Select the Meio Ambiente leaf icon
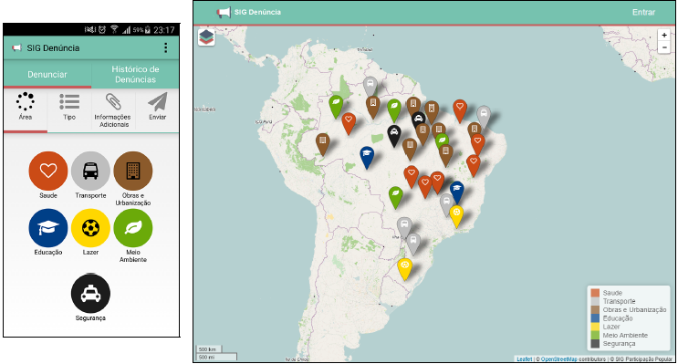Image resolution: width=678 pixels, height=364 pixels. coord(132,228)
